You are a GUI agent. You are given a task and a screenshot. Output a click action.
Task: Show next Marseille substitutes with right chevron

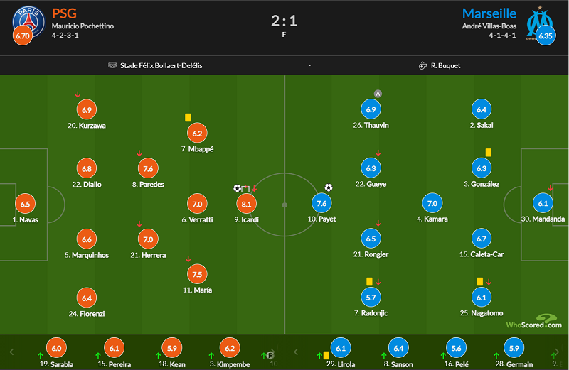(x=557, y=352)
